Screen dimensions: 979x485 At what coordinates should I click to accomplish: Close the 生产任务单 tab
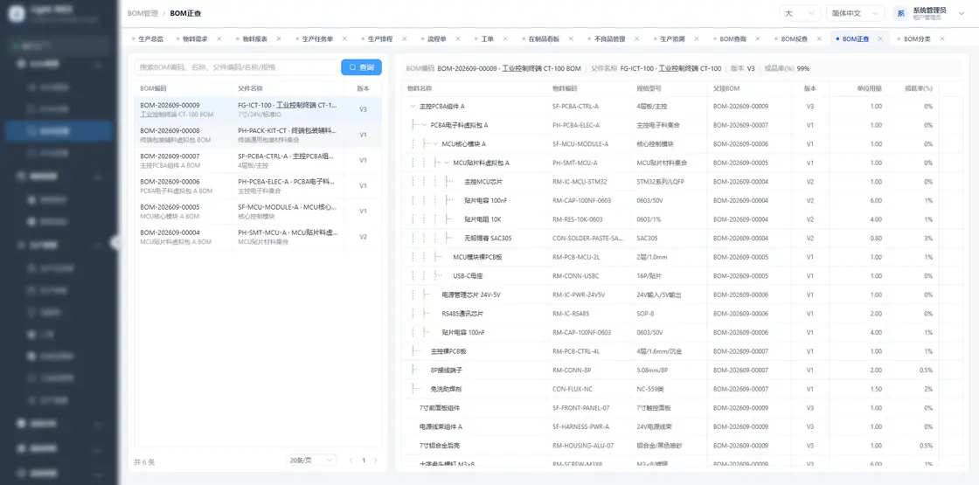pos(344,38)
